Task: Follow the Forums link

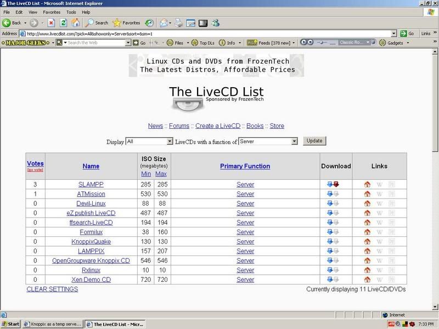Action: click(x=179, y=126)
